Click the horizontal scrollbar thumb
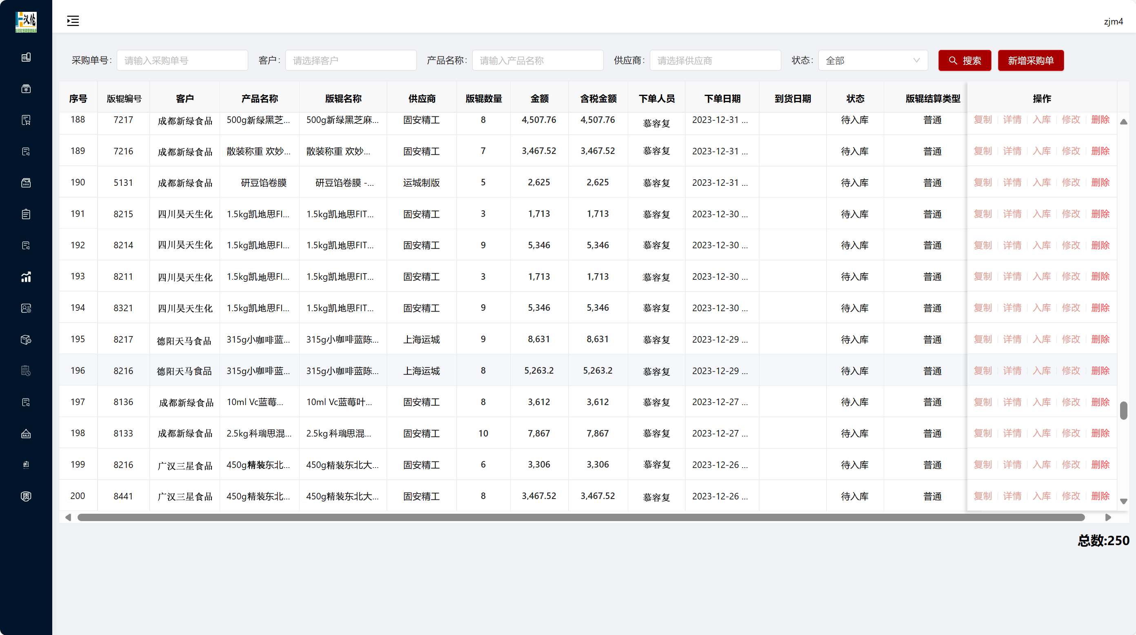Image resolution: width=1136 pixels, height=635 pixels. pyautogui.click(x=581, y=517)
